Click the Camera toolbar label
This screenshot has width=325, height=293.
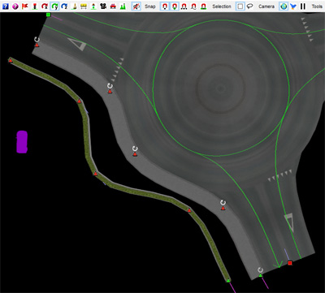click(x=266, y=6)
